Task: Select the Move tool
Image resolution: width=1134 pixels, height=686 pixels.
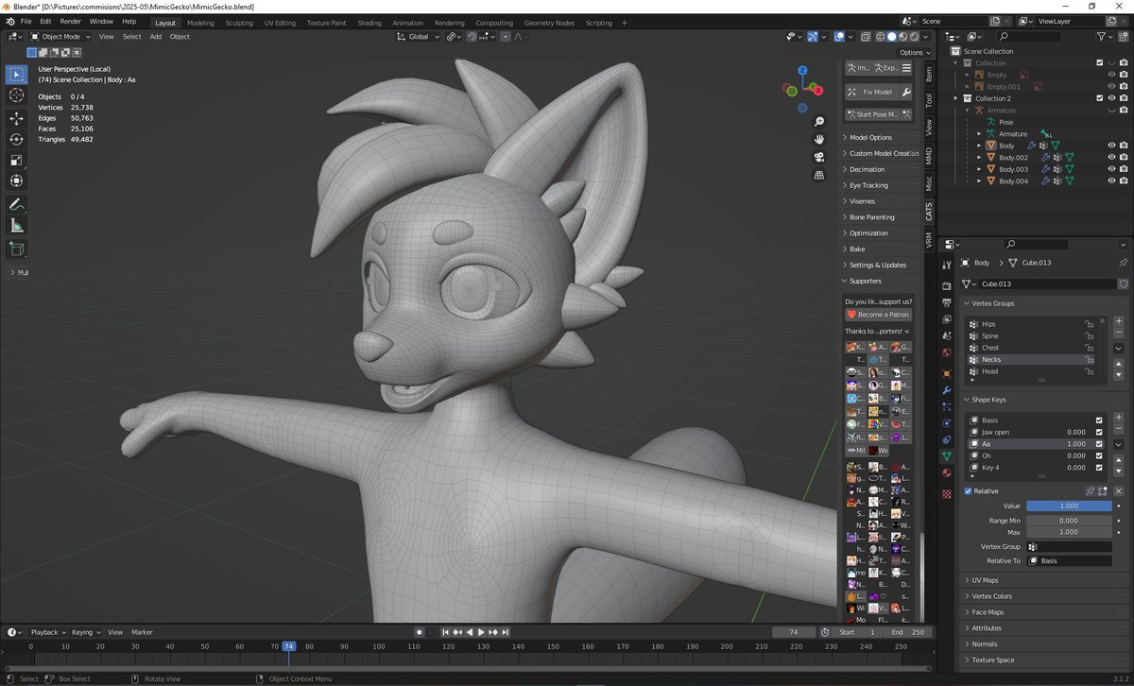Action: [x=17, y=118]
